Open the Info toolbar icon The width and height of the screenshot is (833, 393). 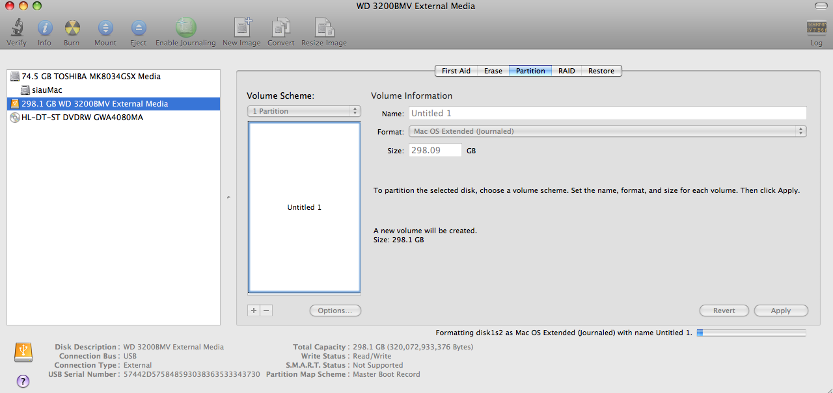(44, 28)
